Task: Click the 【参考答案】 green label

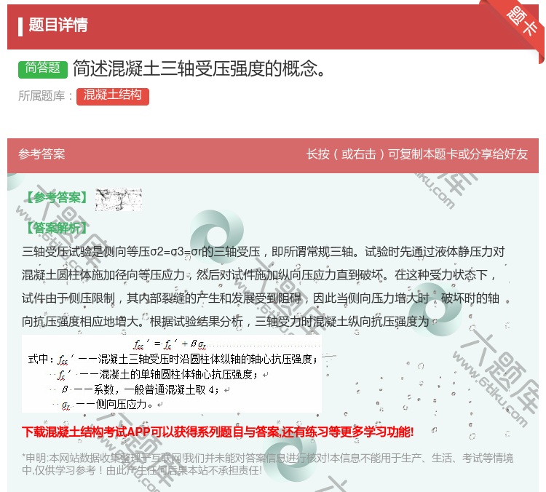Action: (56, 197)
